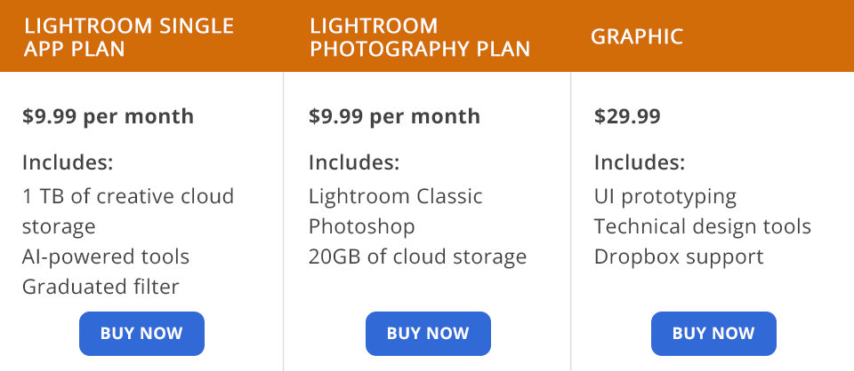Click the Technical design tools feature
The image size is (854, 371).
click(703, 226)
